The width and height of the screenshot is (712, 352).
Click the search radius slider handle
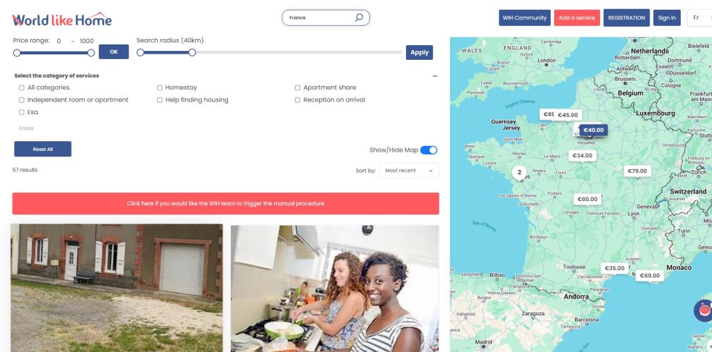pyautogui.click(x=192, y=53)
